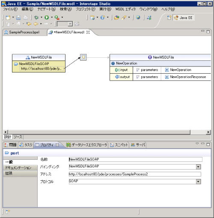
Task: Click the 名前 name input field
Action: coord(136,159)
